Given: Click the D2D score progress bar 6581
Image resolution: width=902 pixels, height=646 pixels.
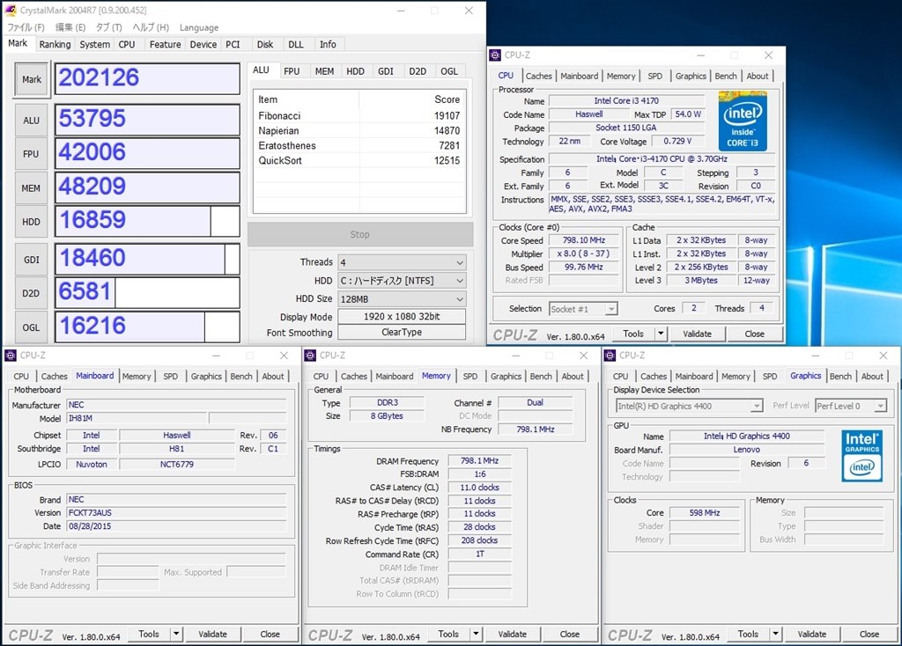Looking at the screenshot, I should [147, 292].
